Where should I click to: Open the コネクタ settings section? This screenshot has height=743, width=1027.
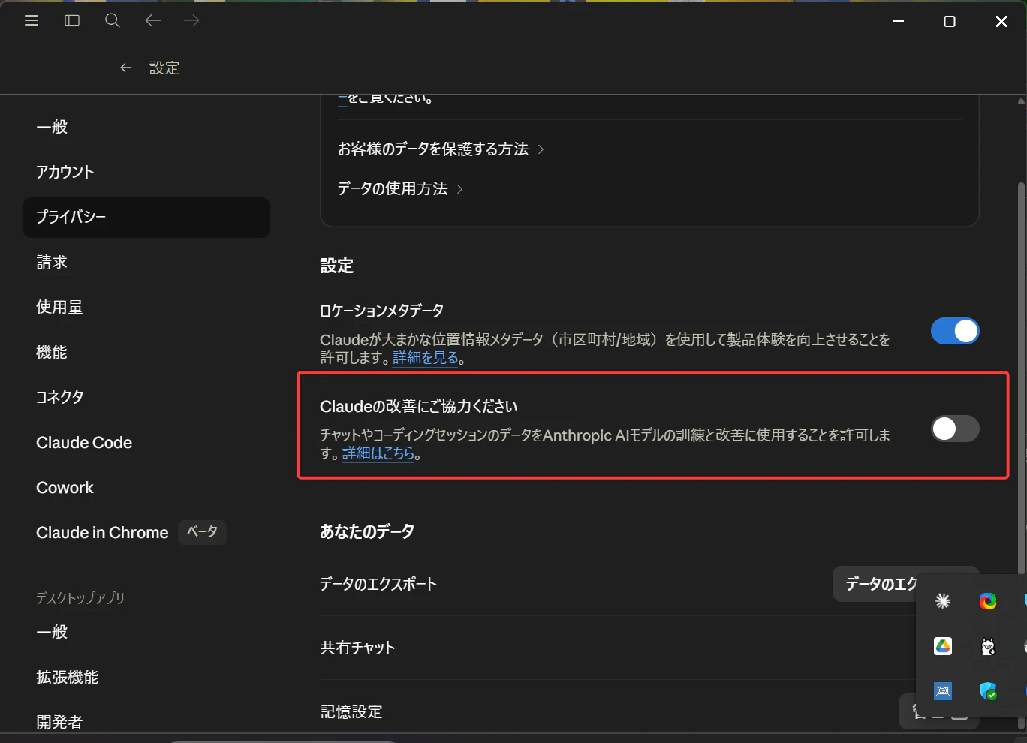pos(146,397)
